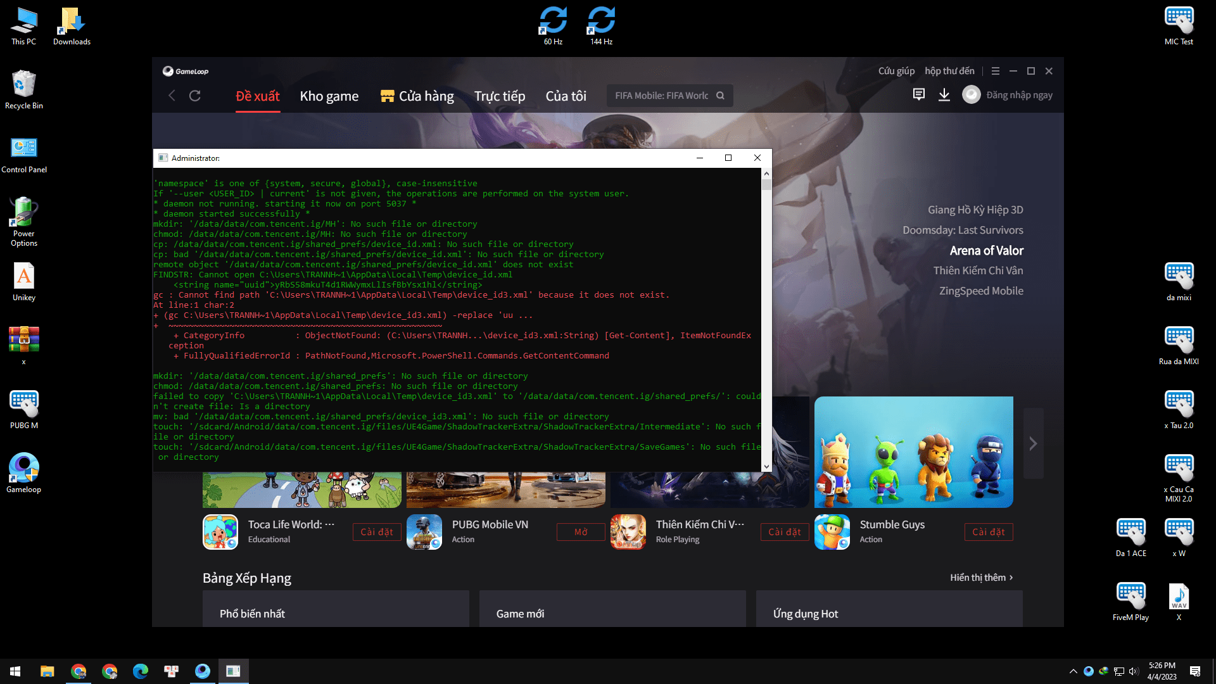The width and height of the screenshot is (1216, 684).
Task: Click the search magnifier icon in GameLoop
Action: click(720, 96)
